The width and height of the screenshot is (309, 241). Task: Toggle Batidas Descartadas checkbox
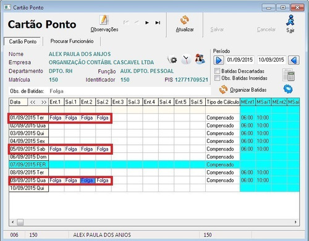217,71
